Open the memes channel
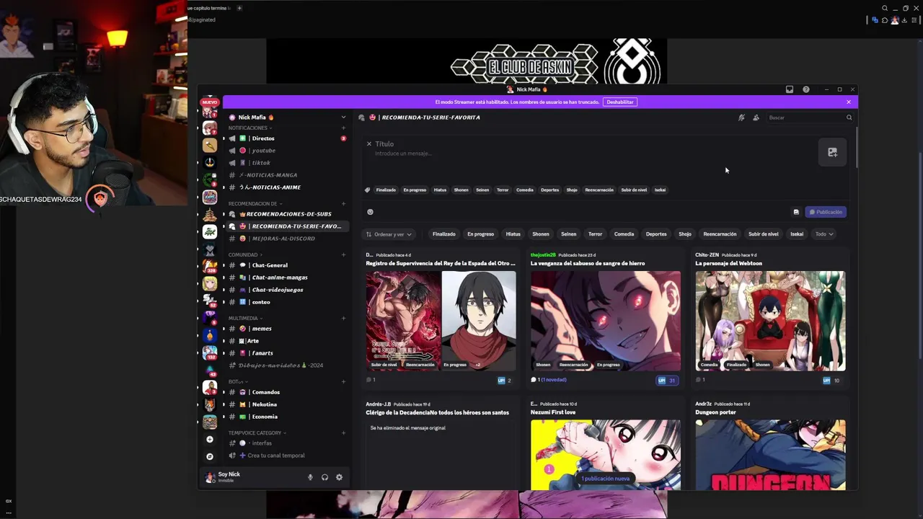 [x=287, y=329]
